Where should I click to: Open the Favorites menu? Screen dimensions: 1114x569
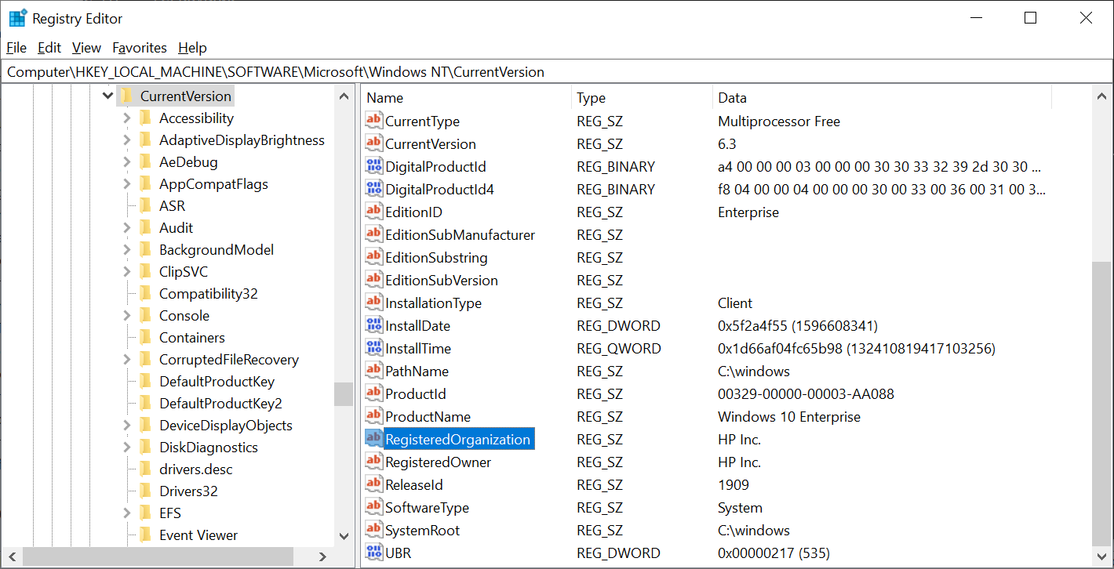click(x=140, y=48)
